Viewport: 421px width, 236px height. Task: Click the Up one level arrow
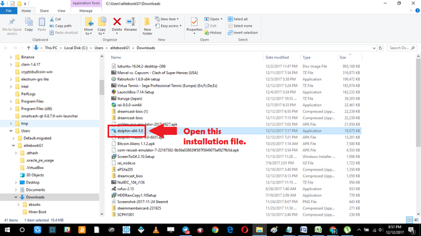28,48
